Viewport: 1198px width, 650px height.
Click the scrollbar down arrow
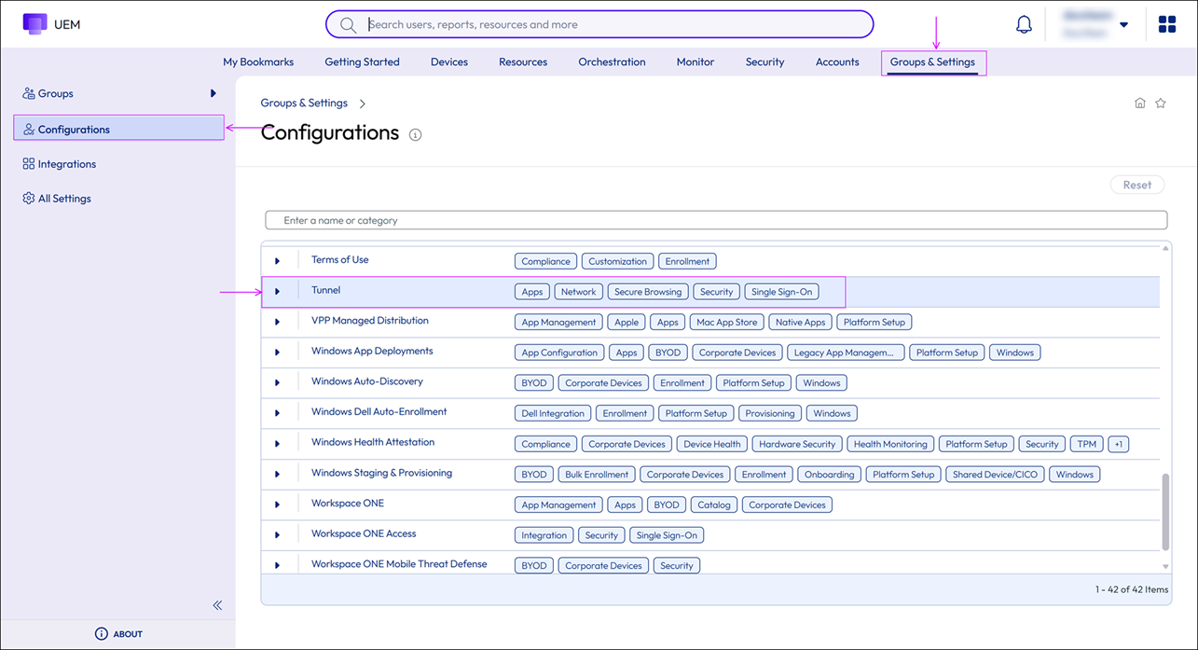(x=1165, y=566)
